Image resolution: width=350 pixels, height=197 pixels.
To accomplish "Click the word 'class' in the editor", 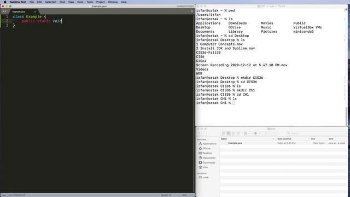I will click(18, 16).
